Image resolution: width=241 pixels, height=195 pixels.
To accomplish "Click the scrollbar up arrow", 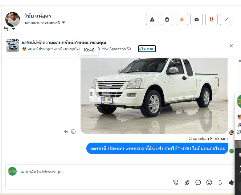I will click(239, 61).
